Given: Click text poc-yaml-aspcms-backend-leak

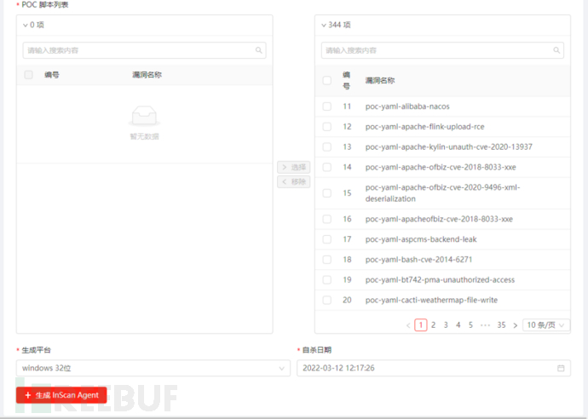Looking at the screenshot, I should pos(421,239).
